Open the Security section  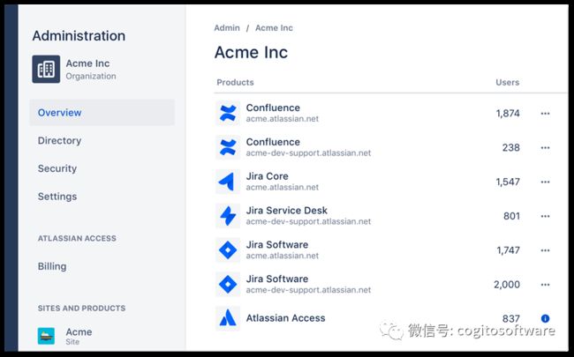pyautogui.click(x=57, y=168)
